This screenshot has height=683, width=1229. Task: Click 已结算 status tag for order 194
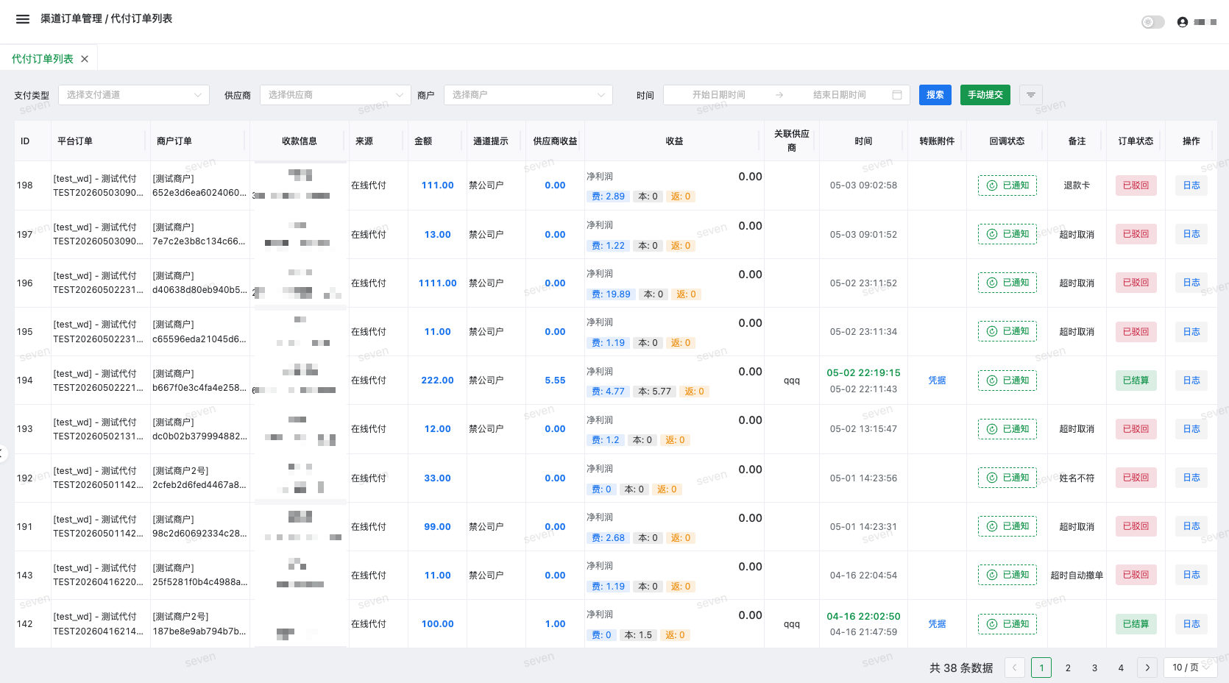tap(1136, 381)
